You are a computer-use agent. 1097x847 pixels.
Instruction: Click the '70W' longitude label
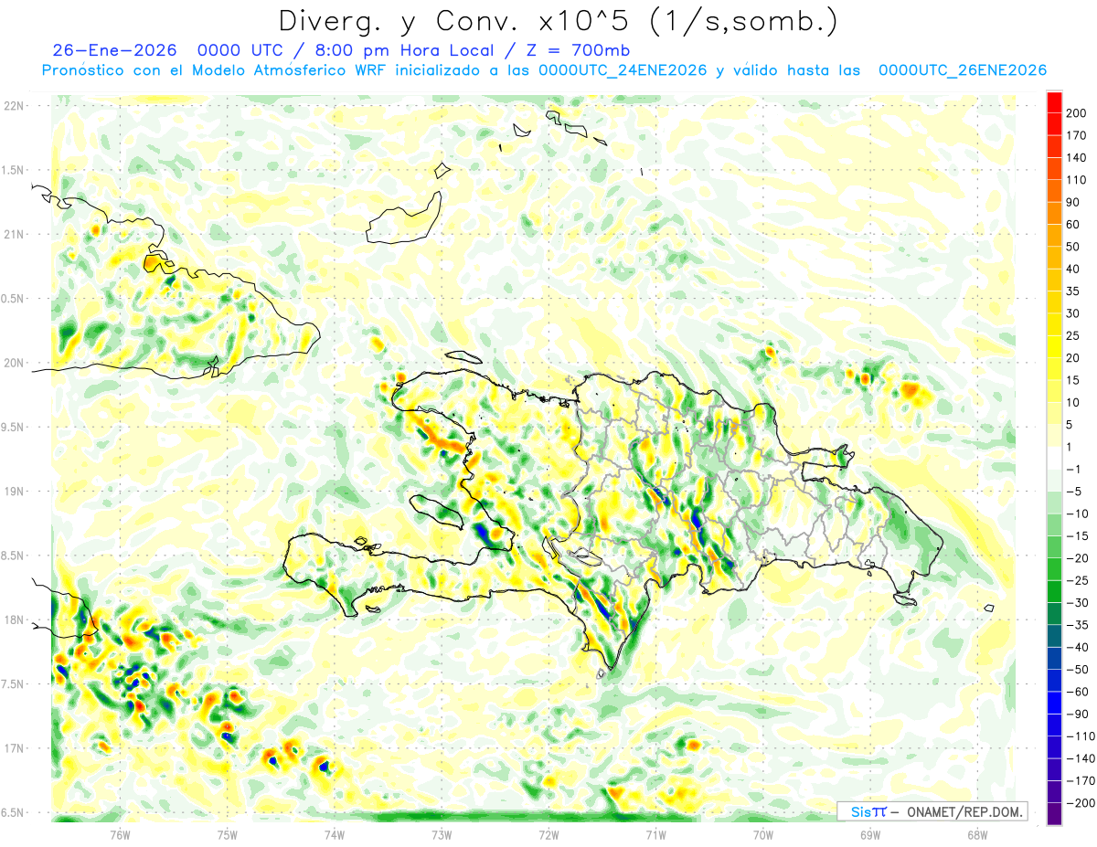(763, 834)
